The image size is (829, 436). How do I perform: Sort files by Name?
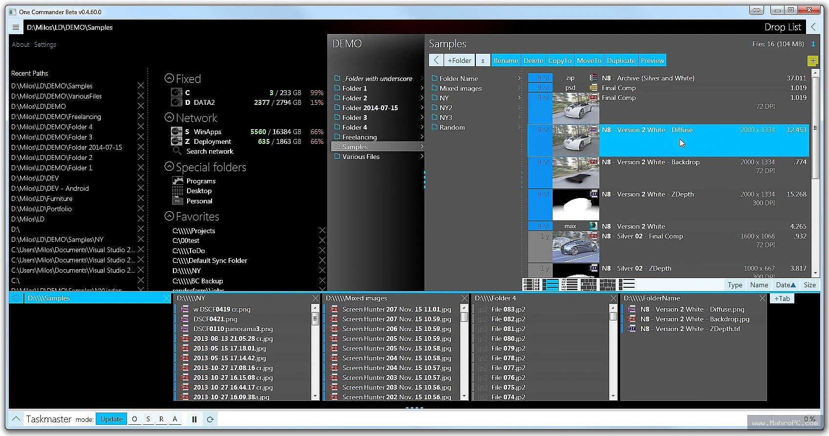[759, 285]
